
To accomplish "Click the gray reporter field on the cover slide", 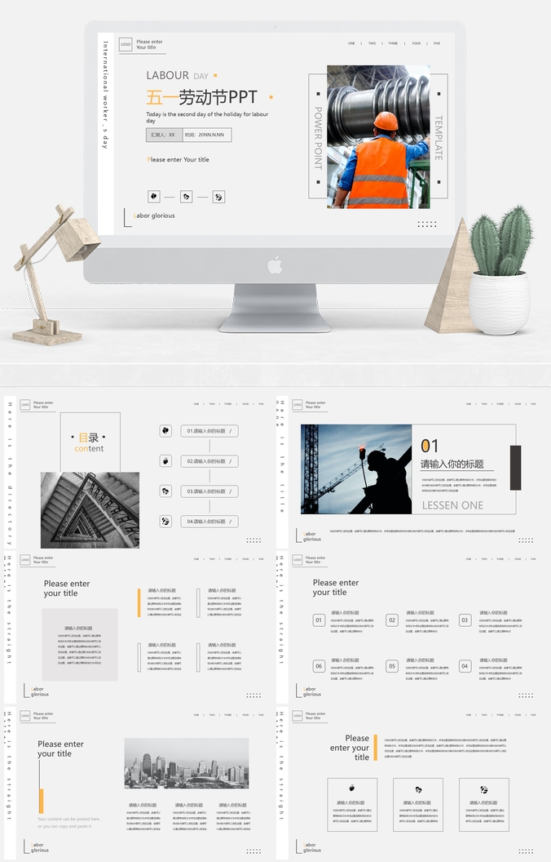I will pos(164,135).
